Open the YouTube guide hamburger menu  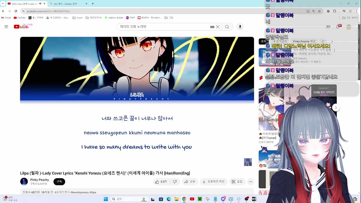[x=6, y=27]
